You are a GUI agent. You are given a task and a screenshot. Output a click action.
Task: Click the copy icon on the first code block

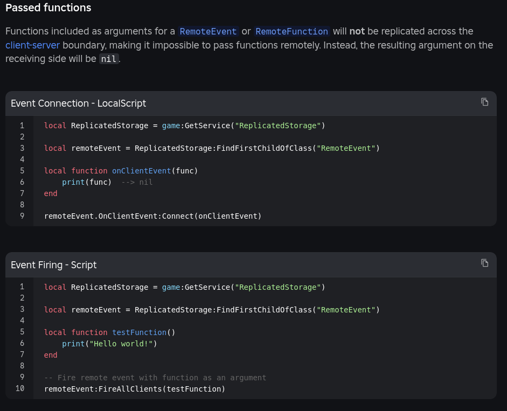click(484, 102)
